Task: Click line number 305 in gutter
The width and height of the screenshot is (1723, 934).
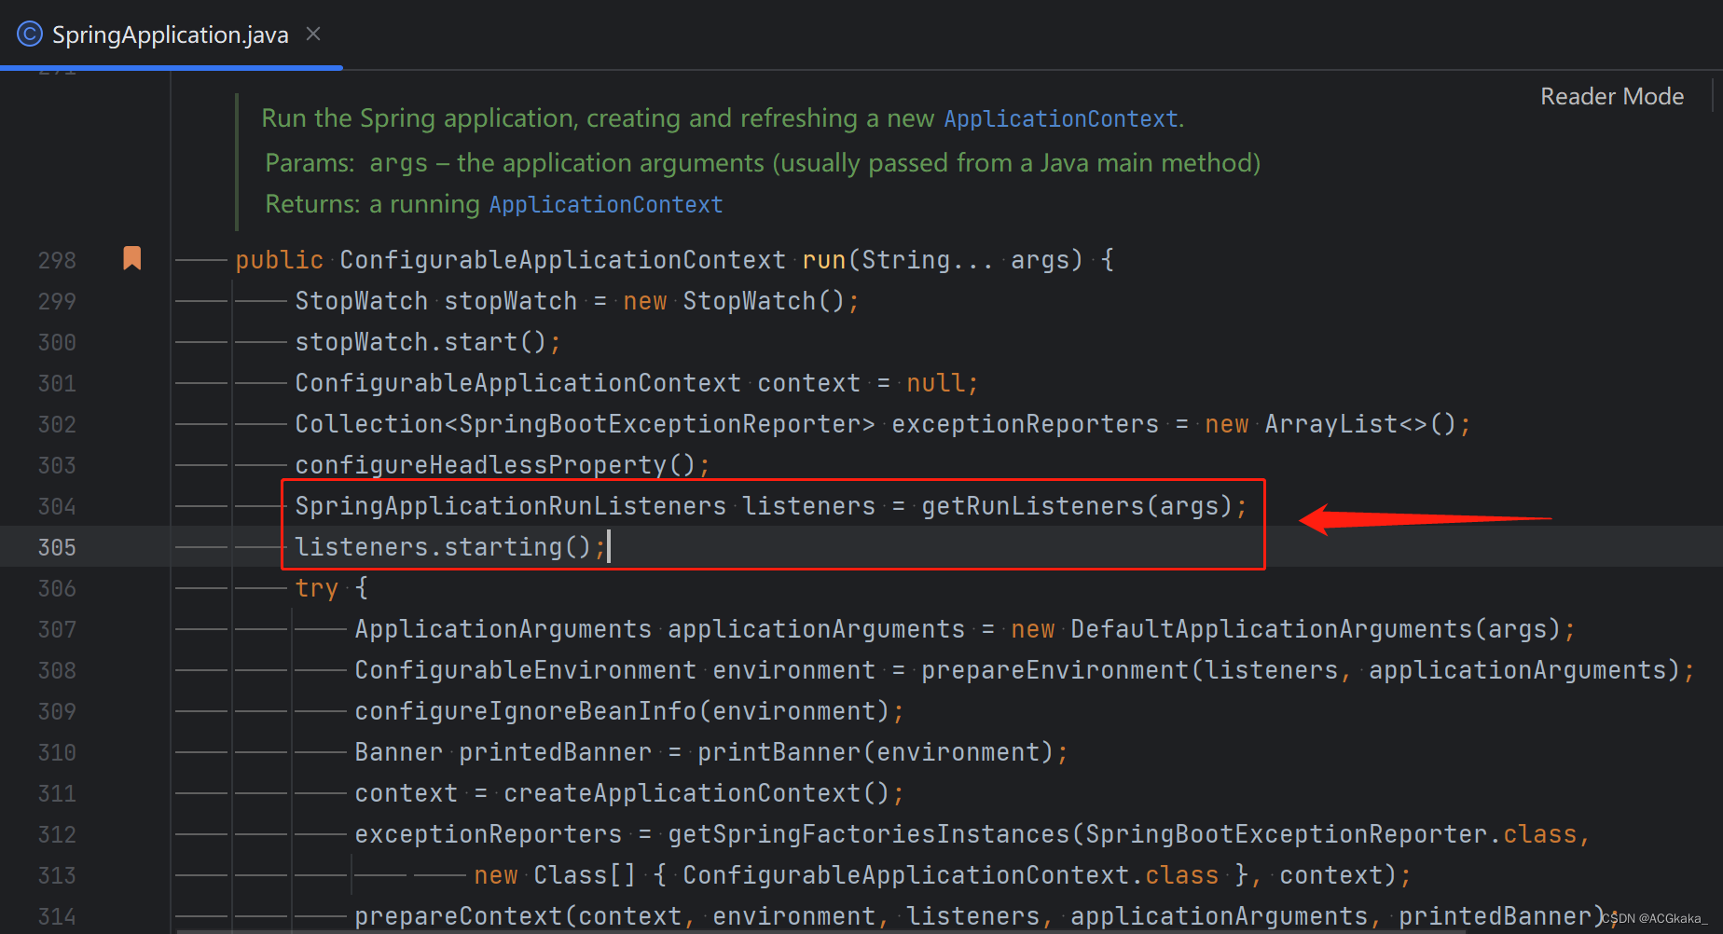Action: tap(57, 547)
